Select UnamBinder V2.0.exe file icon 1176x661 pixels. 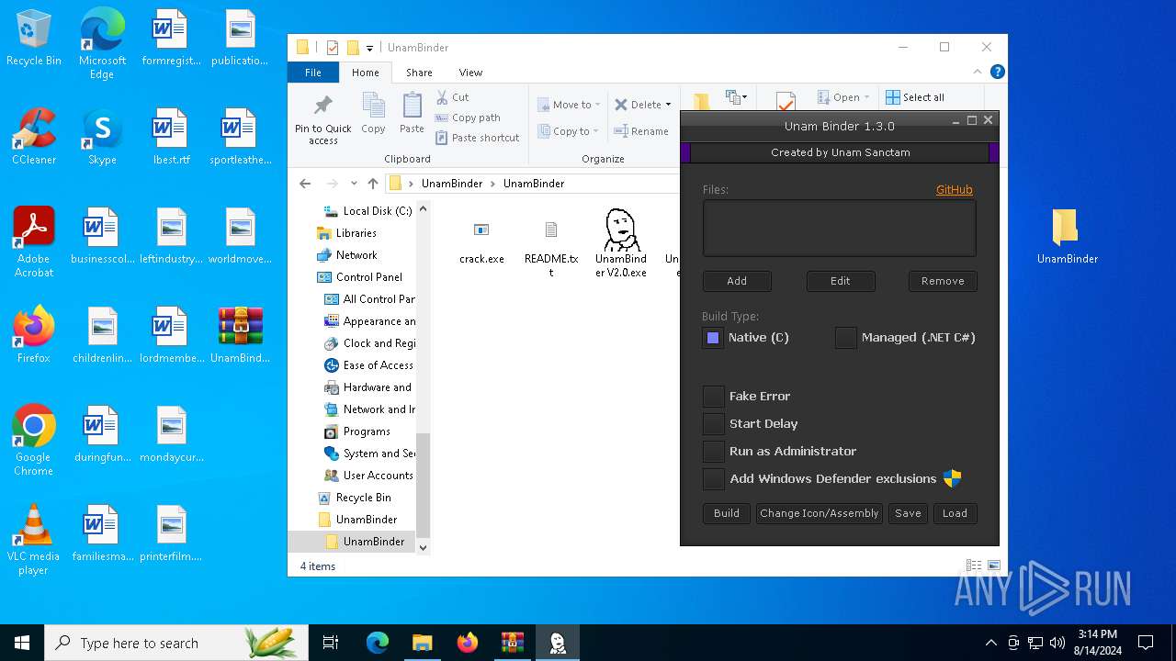(621, 230)
